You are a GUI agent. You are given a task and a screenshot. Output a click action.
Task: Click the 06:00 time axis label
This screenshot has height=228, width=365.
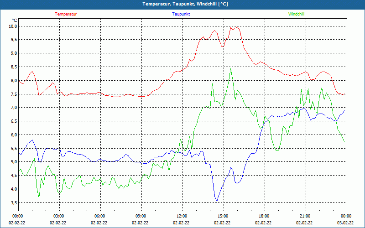click(100, 216)
